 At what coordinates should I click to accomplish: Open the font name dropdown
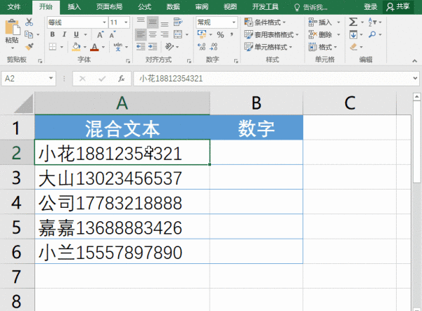pyautogui.click(x=103, y=22)
